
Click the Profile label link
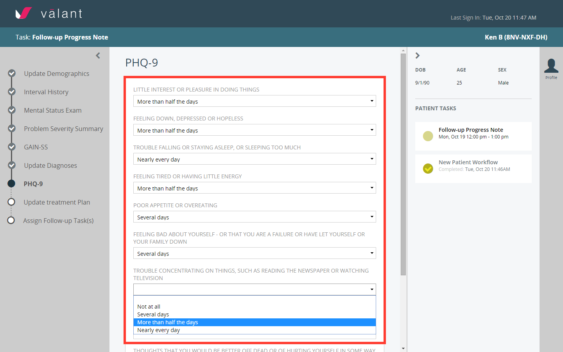pyautogui.click(x=551, y=77)
